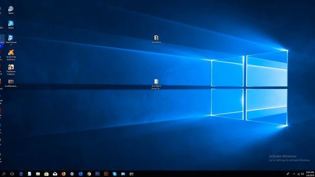Image resolution: width=315 pixels, height=177 pixels.
Task: Select the FastStone Capture desktop icon
Action: pos(11,70)
